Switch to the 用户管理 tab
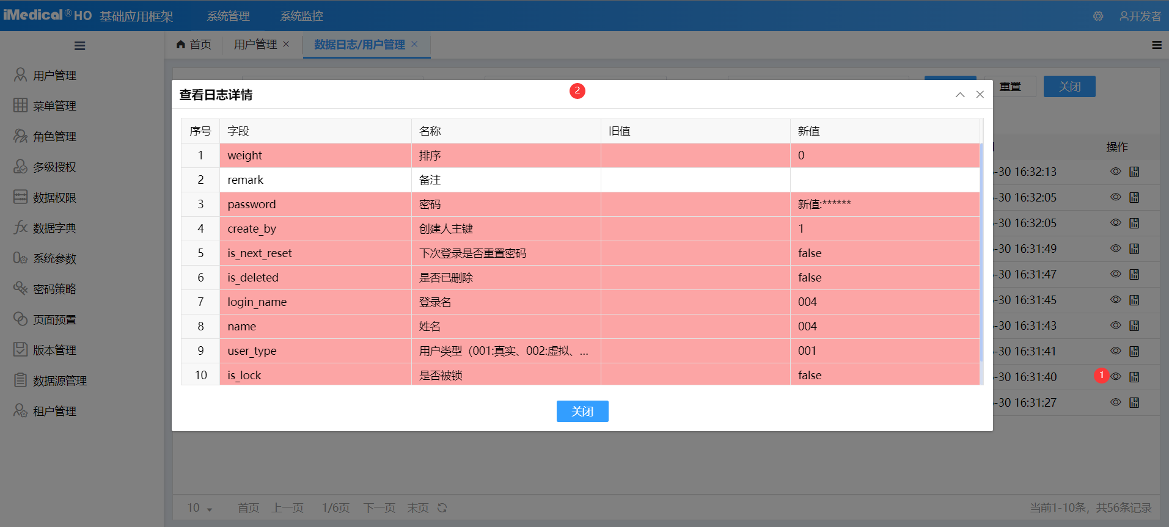1169x527 pixels. [255, 45]
